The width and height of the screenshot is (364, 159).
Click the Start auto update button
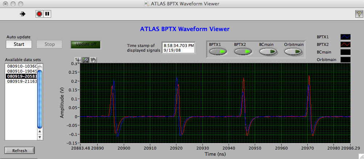click(19, 44)
